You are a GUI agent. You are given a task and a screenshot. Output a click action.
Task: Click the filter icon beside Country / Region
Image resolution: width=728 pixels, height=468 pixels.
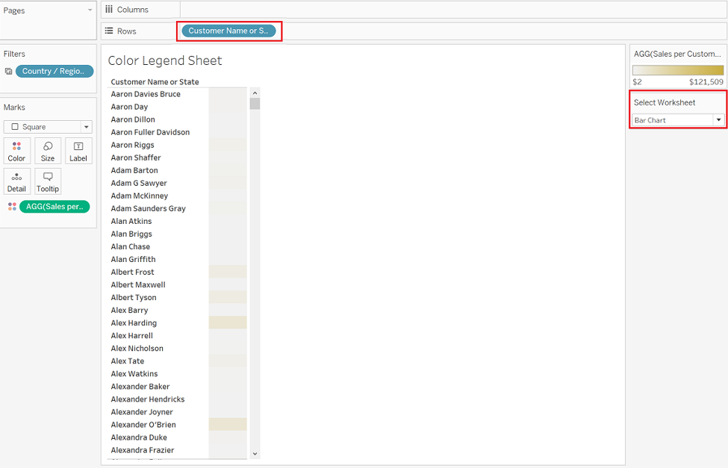pos(7,71)
